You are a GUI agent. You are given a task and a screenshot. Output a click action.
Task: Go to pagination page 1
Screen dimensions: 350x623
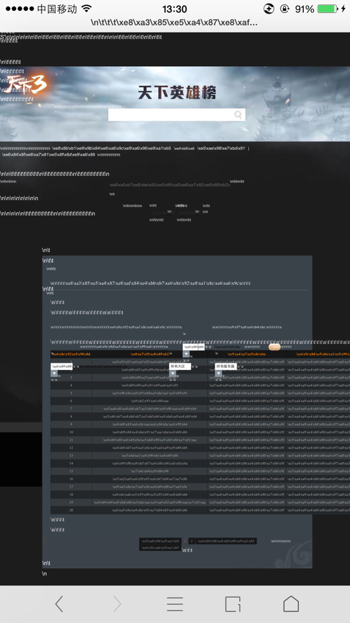point(185,541)
